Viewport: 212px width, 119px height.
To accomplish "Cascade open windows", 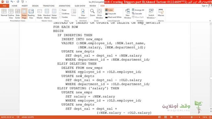I will point(137,14).
